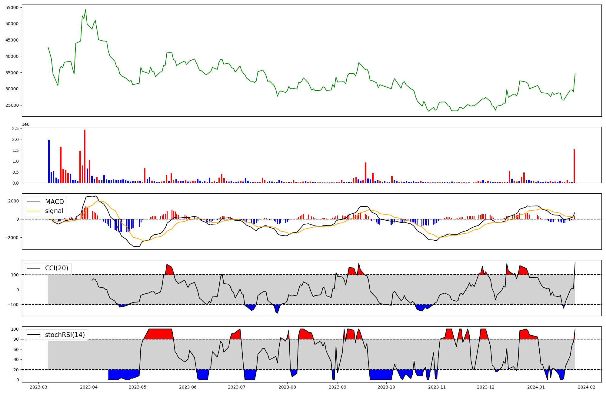This screenshot has height=394, width=606.
Task: Click the 2023-04 x-axis date label
Action: click(x=89, y=387)
